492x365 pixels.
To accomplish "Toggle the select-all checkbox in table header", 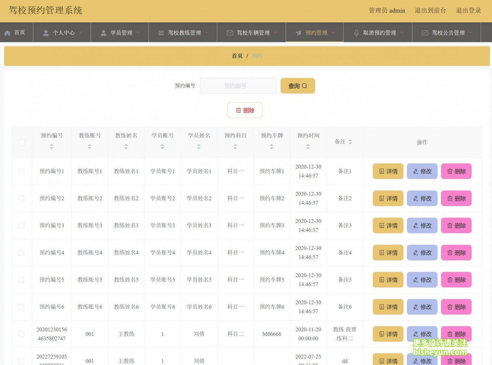I will tap(22, 142).
